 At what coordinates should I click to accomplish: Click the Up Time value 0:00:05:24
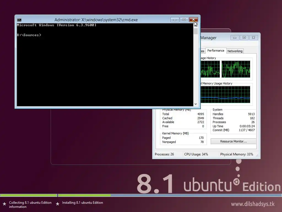(247, 126)
